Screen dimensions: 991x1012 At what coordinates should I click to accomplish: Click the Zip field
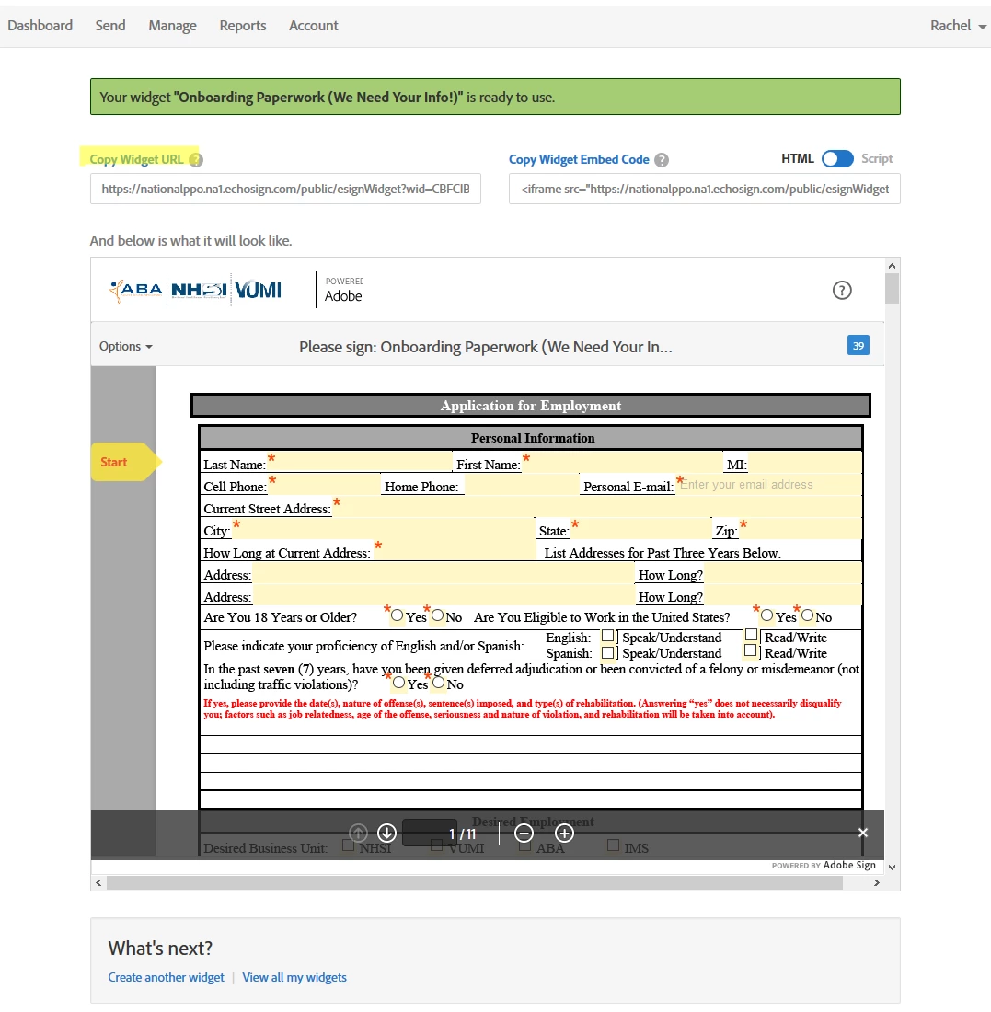click(x=800, y=529)
